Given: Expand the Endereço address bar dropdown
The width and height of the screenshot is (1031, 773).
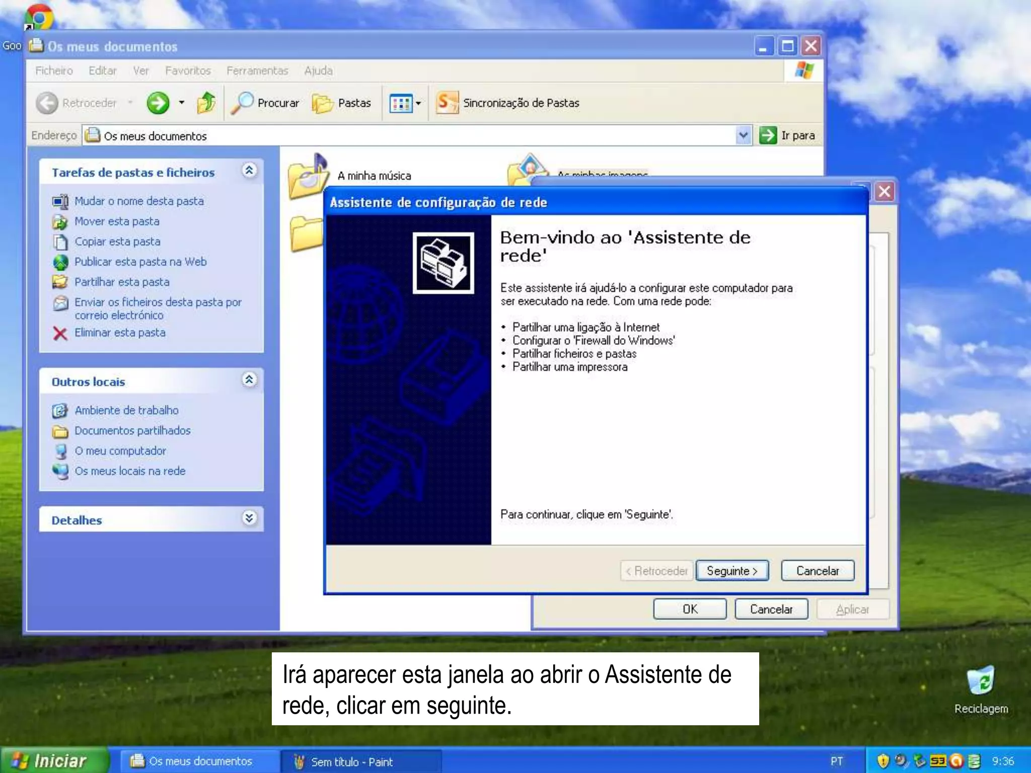Looking at the screenshot, I should (743, 135).
